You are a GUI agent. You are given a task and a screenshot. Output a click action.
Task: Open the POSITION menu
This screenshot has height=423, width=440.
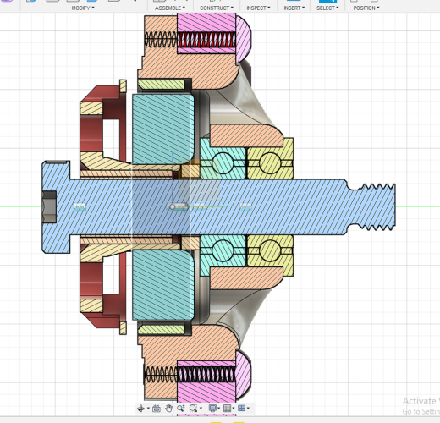pos(366,8)
